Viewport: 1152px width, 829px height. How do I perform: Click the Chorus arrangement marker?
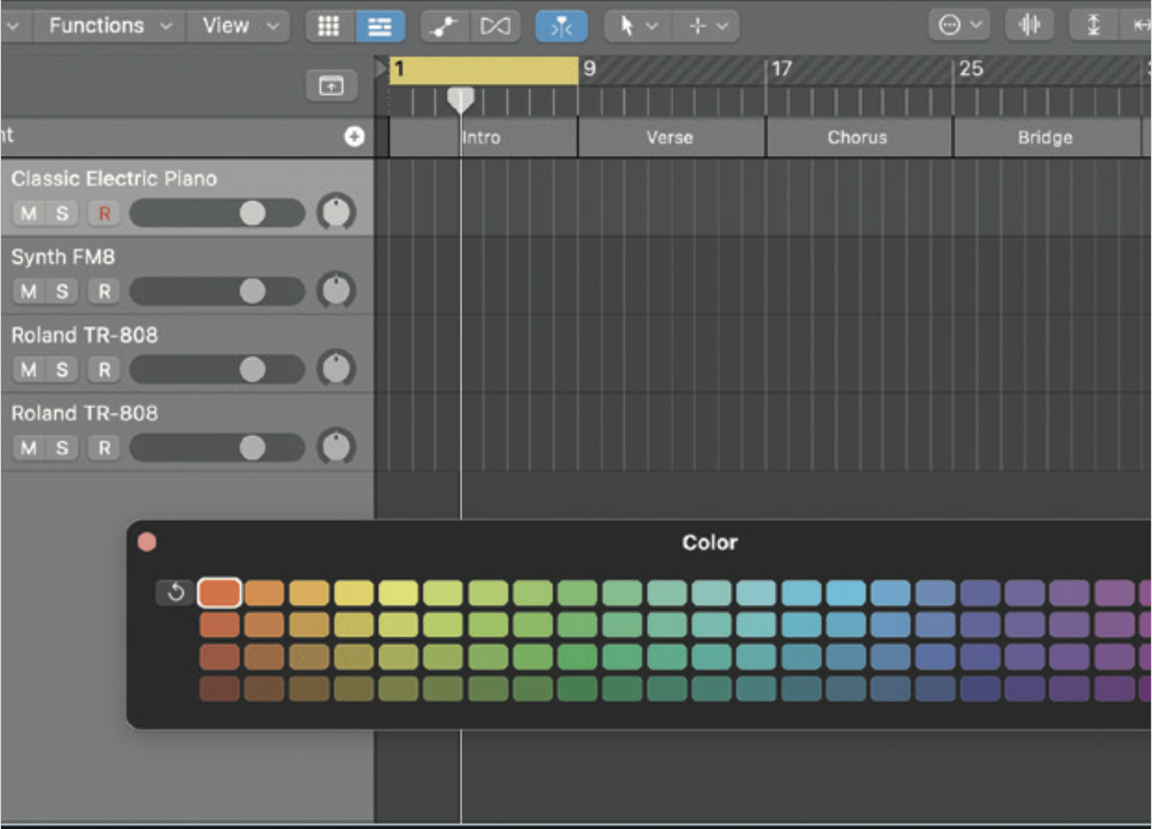(x=857, y=137)
